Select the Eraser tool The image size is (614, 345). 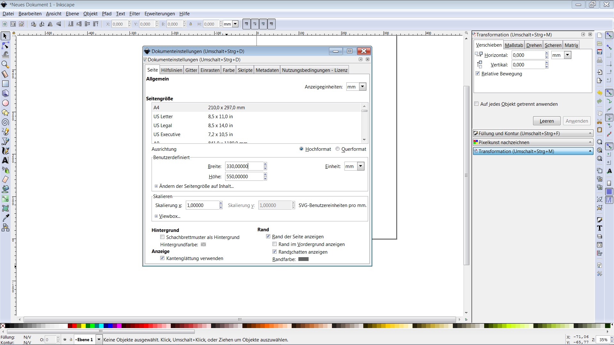coord(5,180)
